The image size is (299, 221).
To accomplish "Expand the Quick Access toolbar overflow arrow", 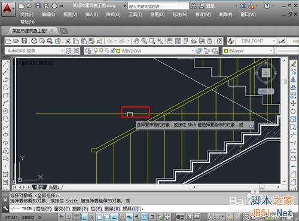I will (62, 6).
